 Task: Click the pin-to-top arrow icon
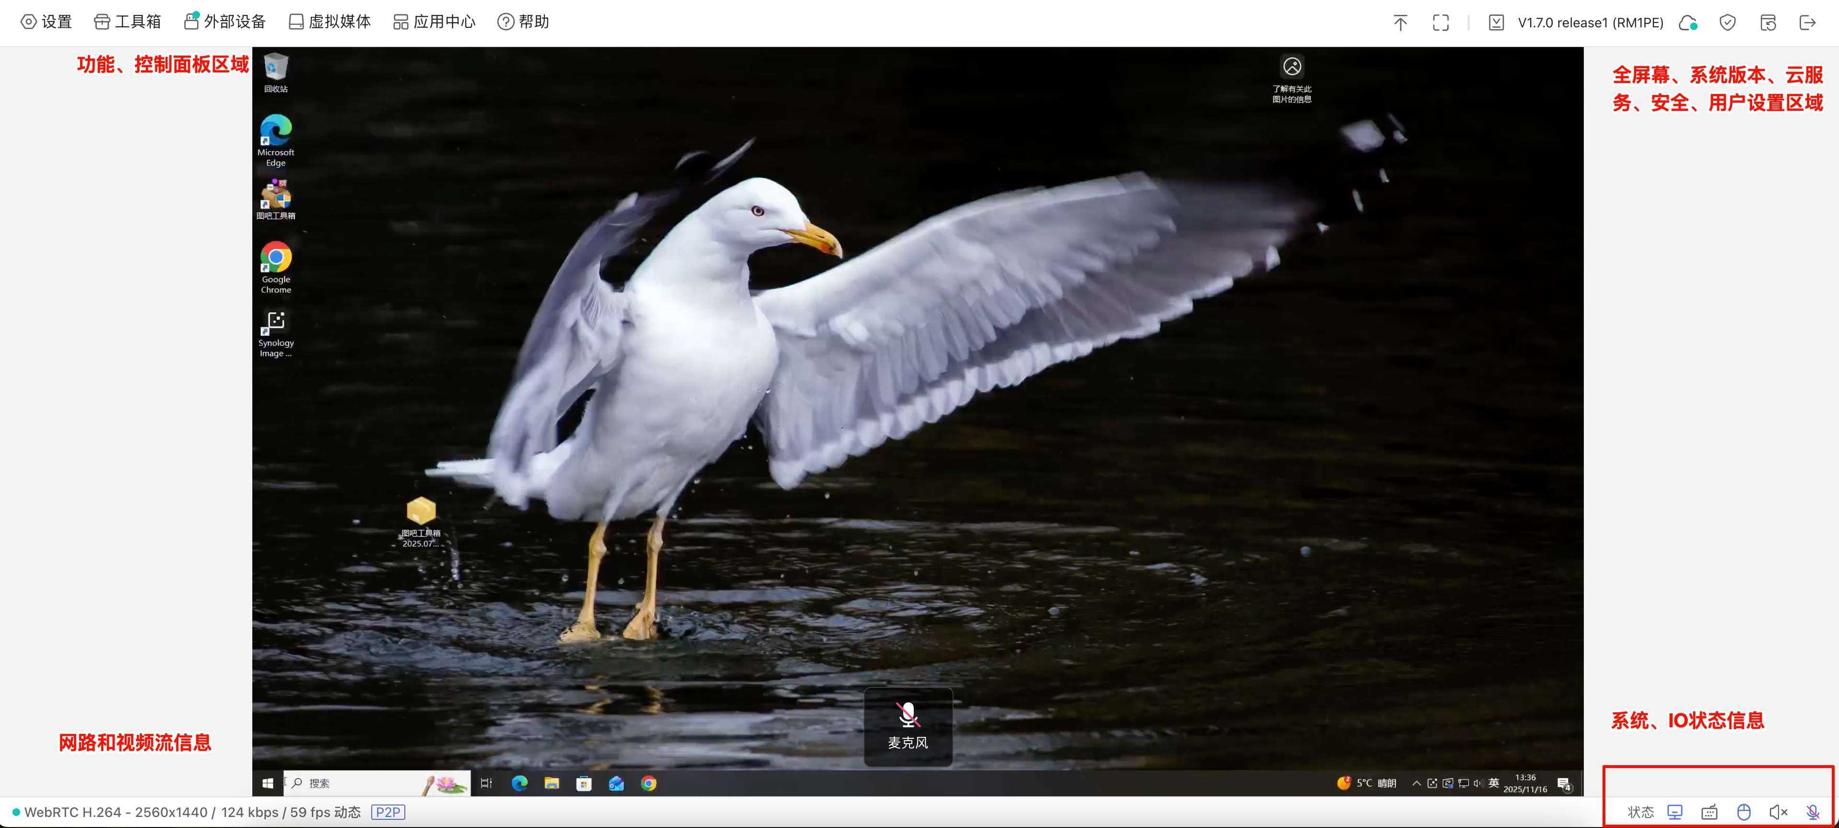click(1400, 23)
